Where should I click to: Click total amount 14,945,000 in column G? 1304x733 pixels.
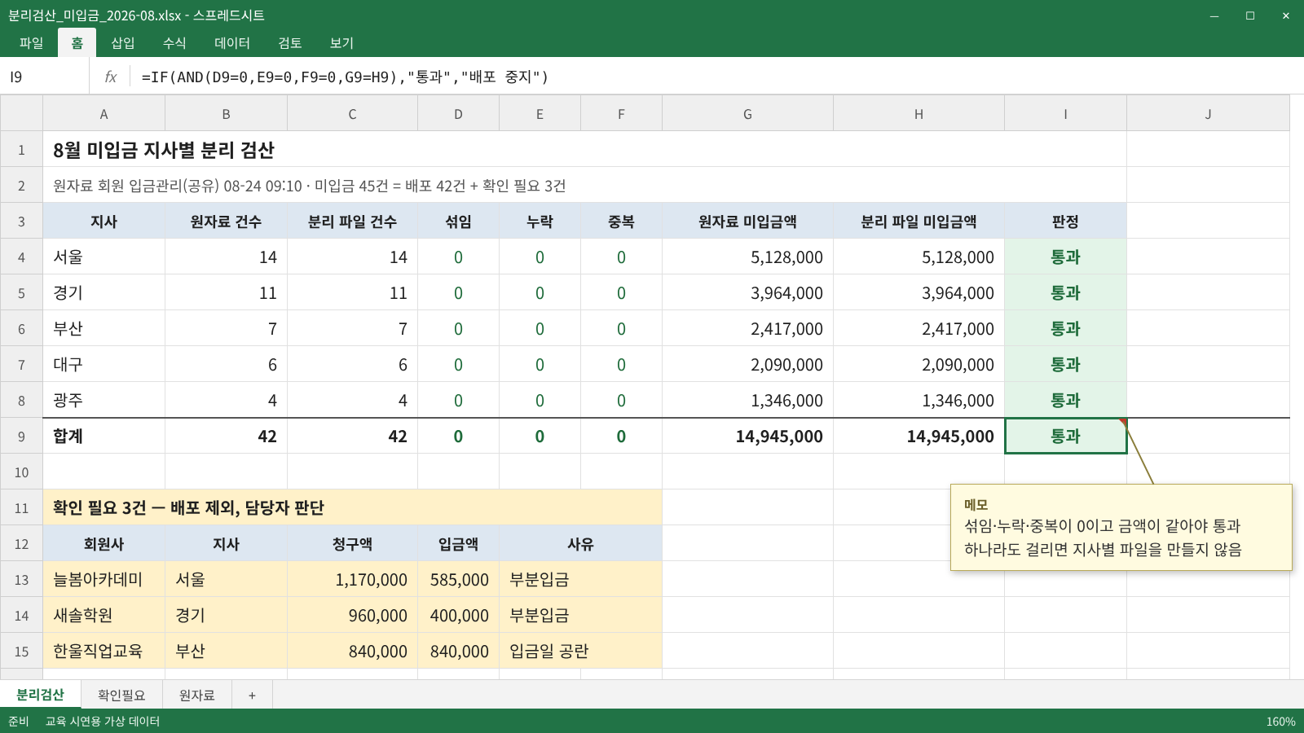747,436
